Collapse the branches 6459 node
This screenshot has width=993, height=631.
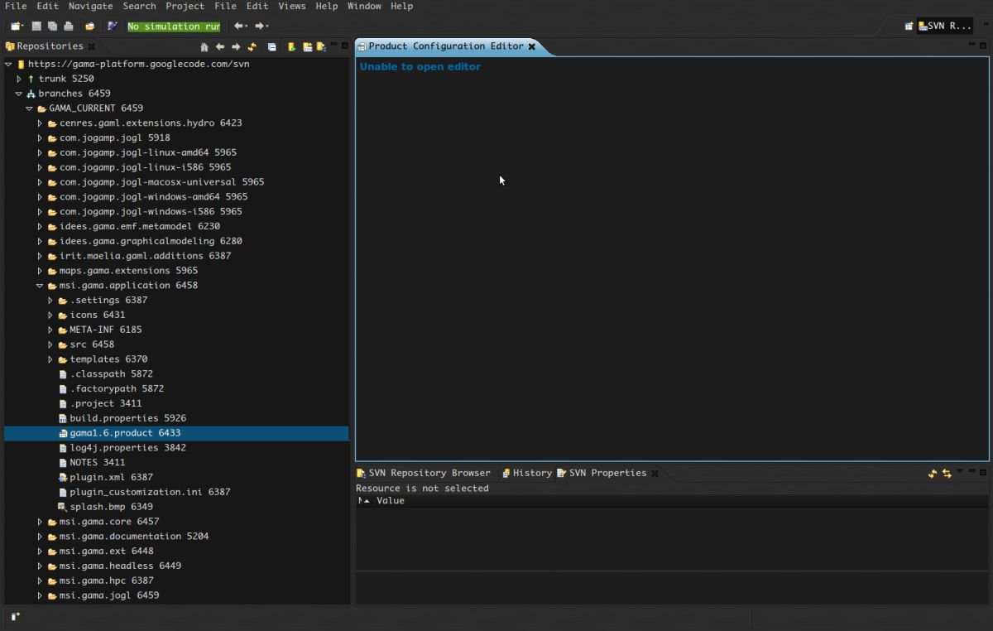(19, 94)
